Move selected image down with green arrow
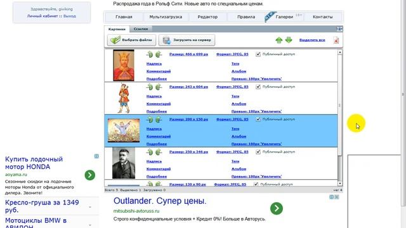This screenshot has height=228, width=406. tap(289, 40)
